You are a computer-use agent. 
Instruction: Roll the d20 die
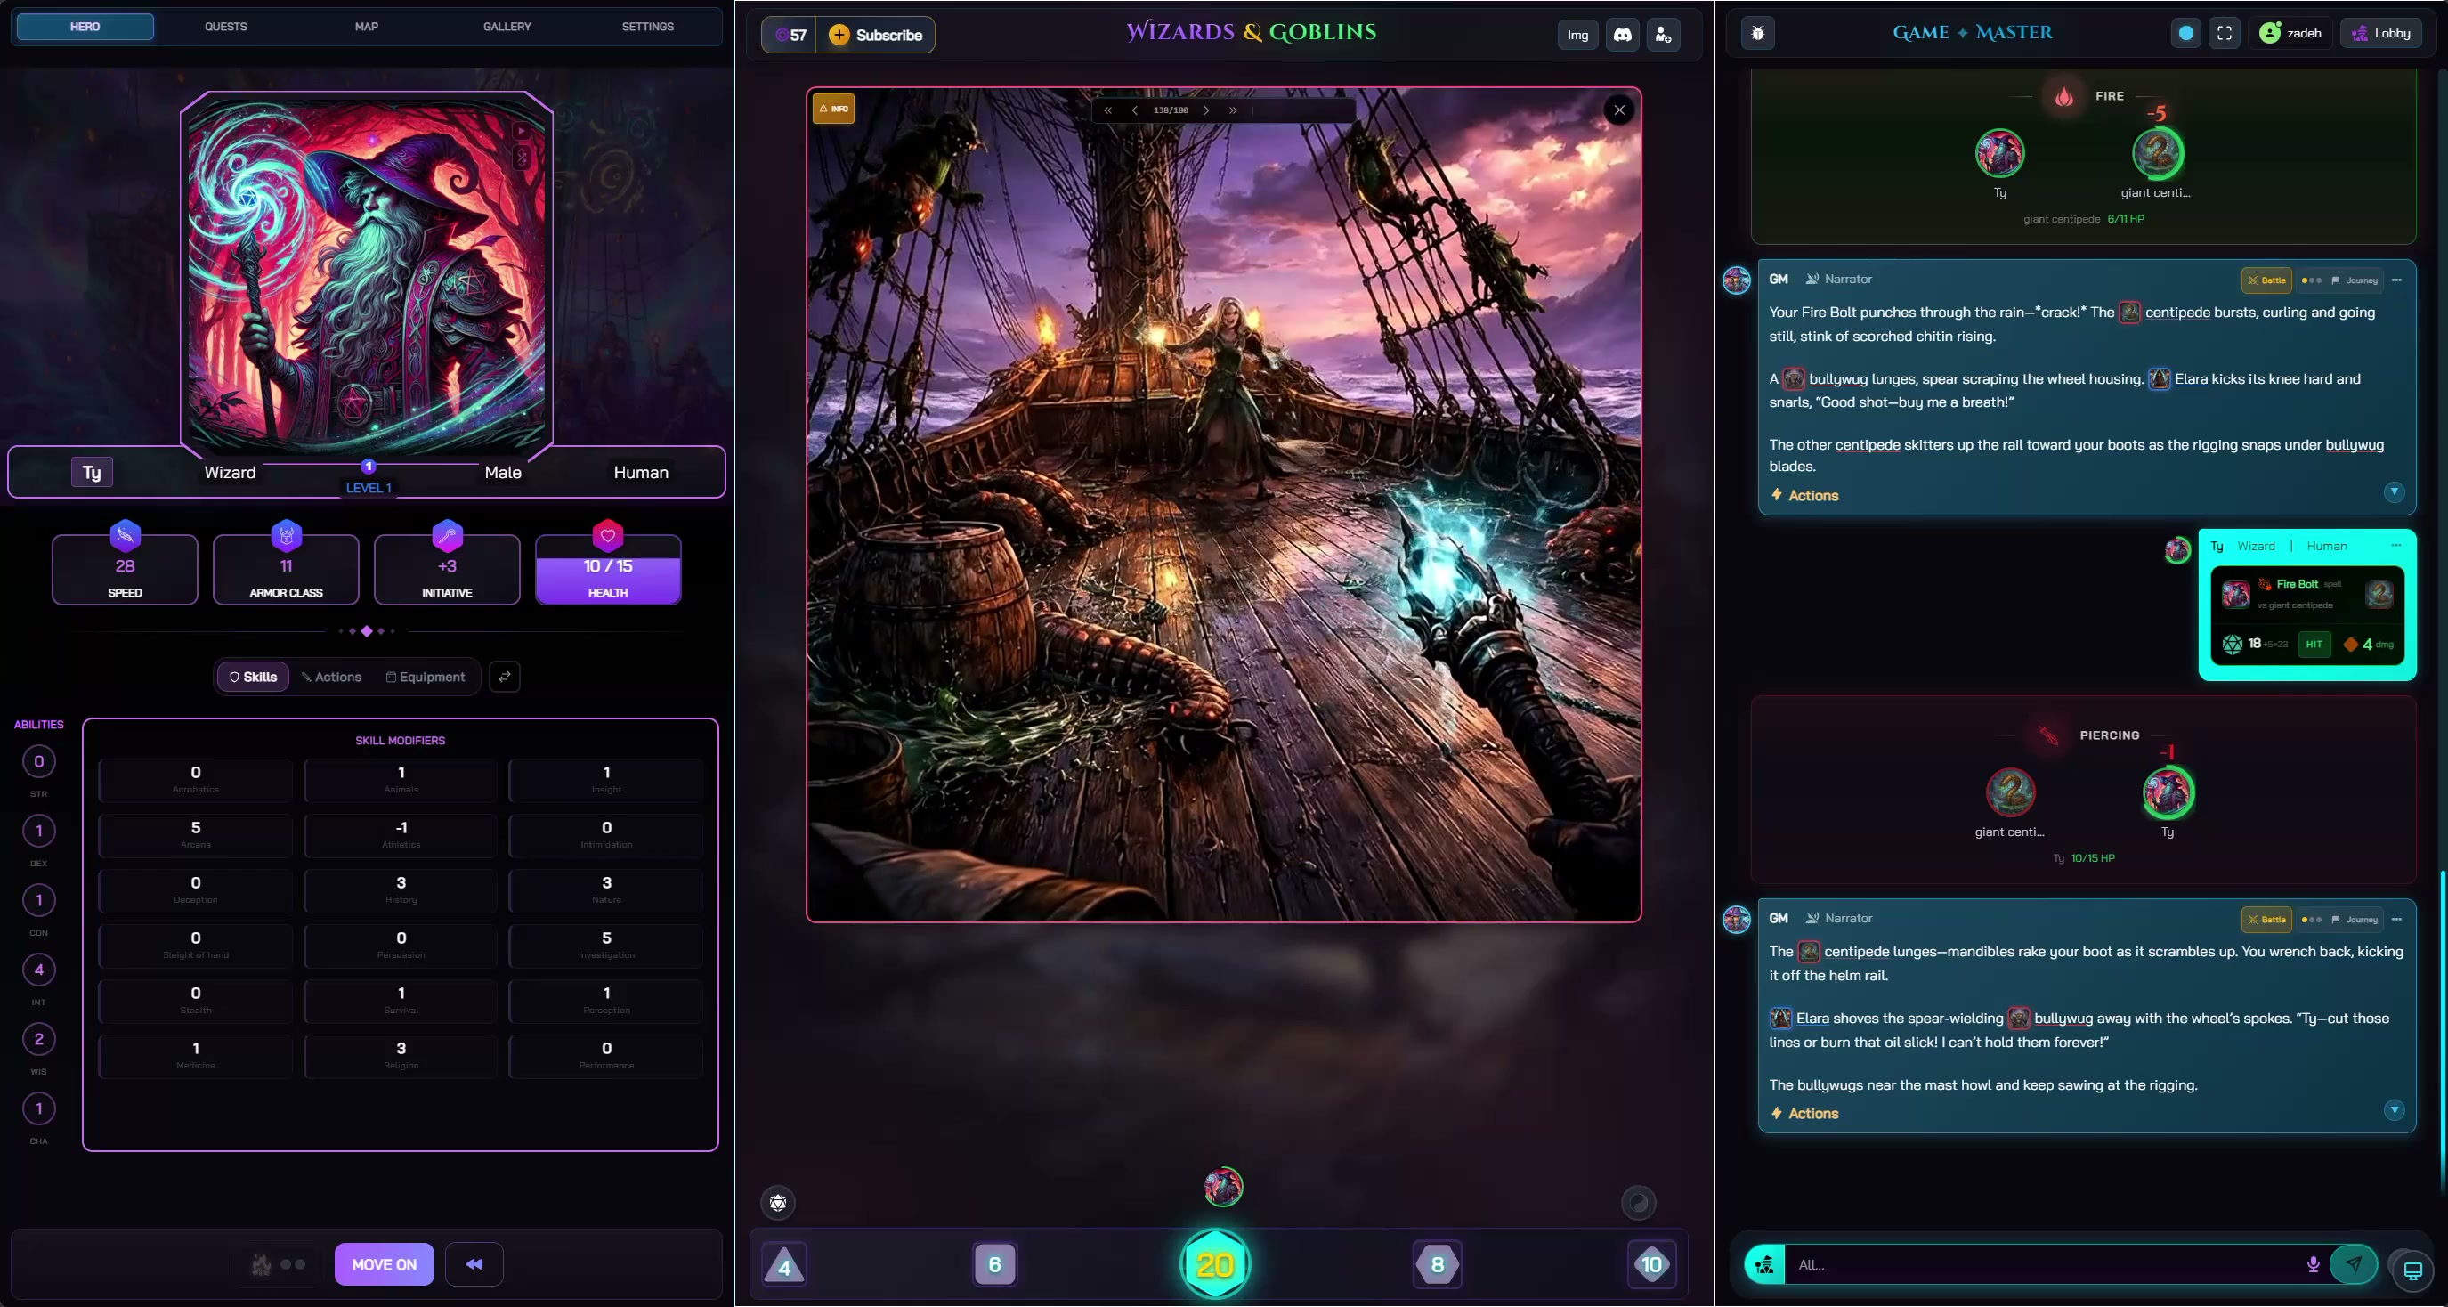[x=1214, y=1264]
